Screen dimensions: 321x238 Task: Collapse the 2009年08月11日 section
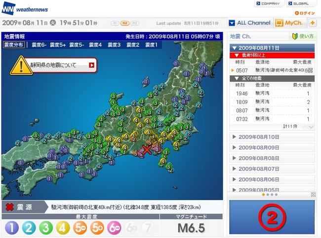pos(272,48)
